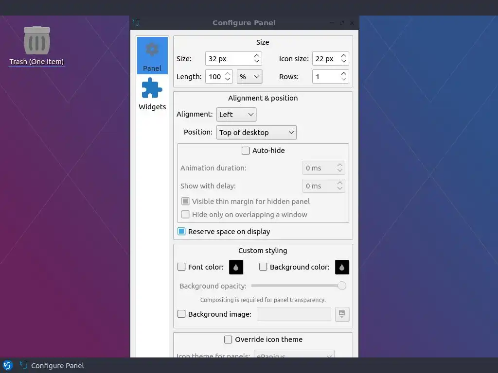This screenshot has height=373, width=498.
Task: Enable the Font color checkbox
Action: click(x=181, y=267)
